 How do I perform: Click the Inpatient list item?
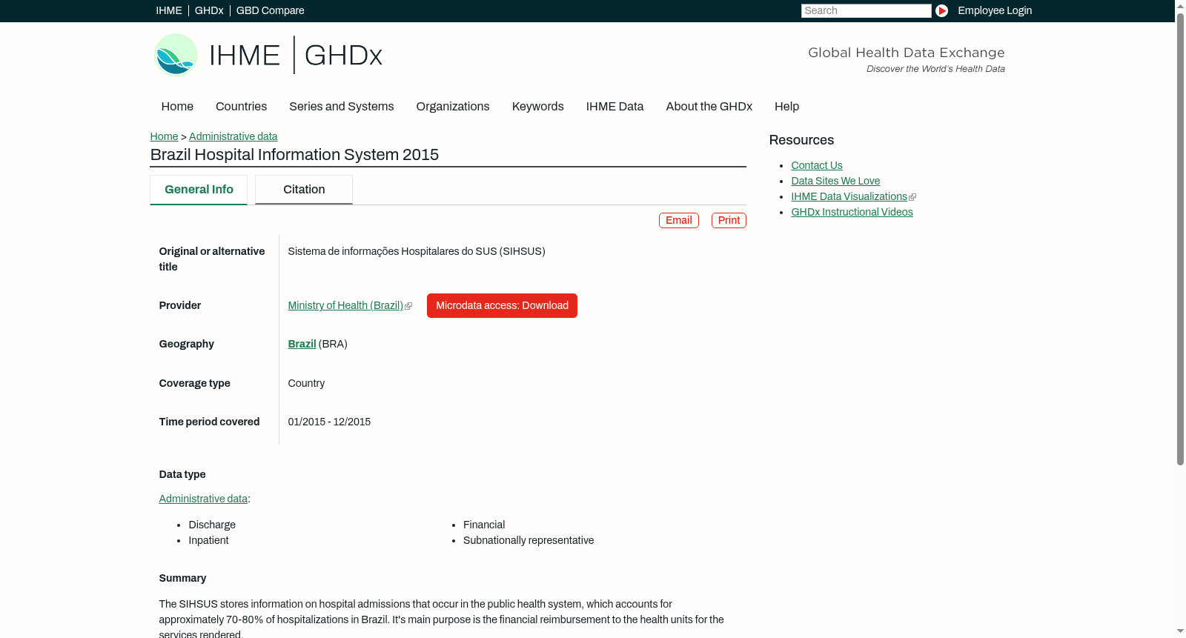click(208, 540)
